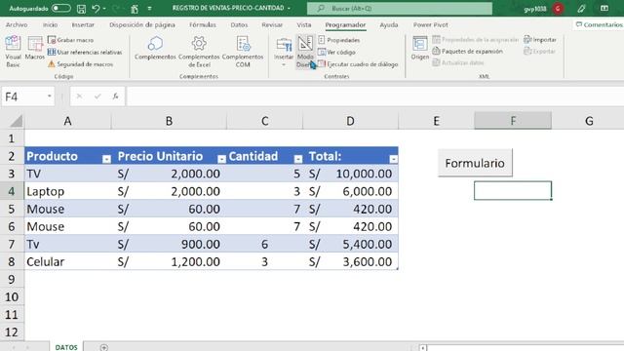Open the Macros dialog
The height and width of the screenshot is (351, 624).
point(35,49)
